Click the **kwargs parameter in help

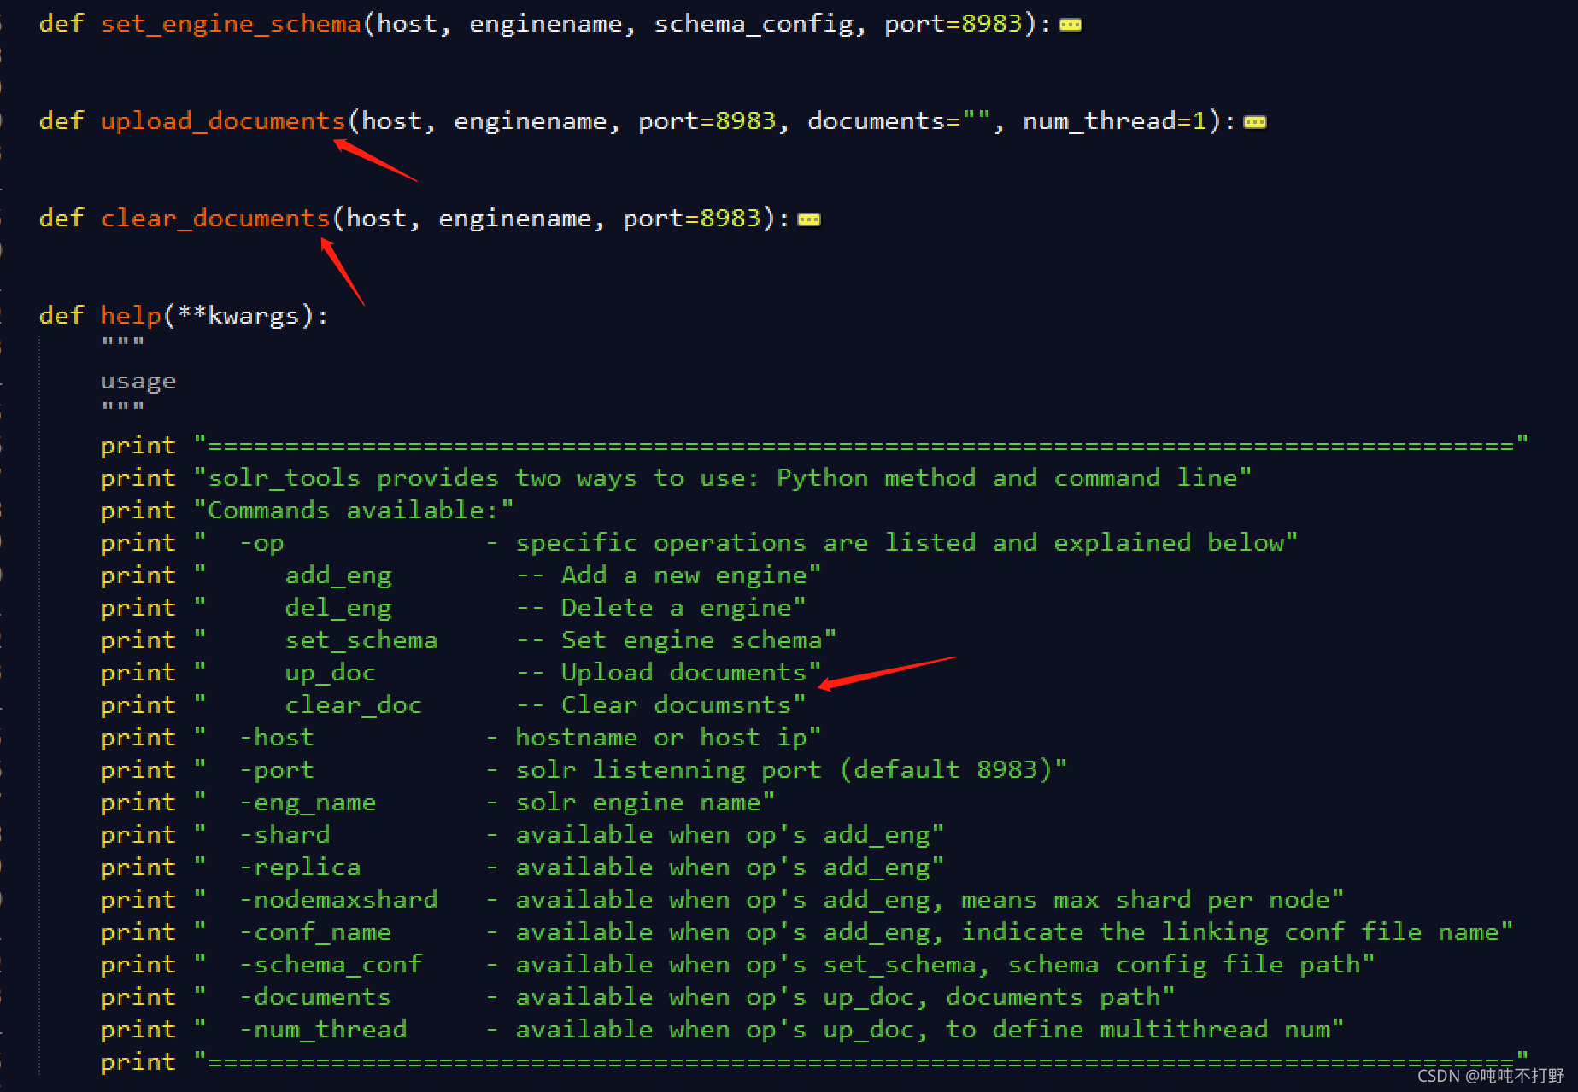238,316
